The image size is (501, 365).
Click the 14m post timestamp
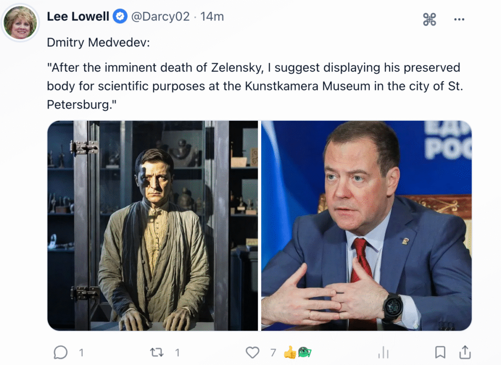tap(212, 17)
